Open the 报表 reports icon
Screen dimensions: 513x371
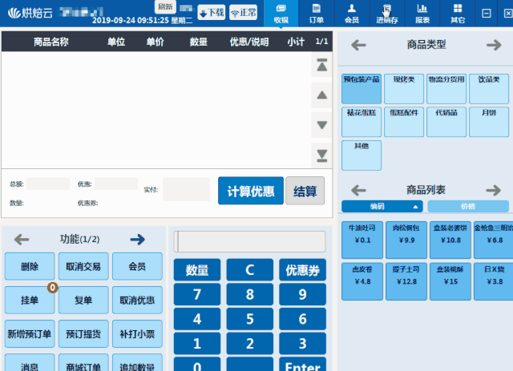422,13
